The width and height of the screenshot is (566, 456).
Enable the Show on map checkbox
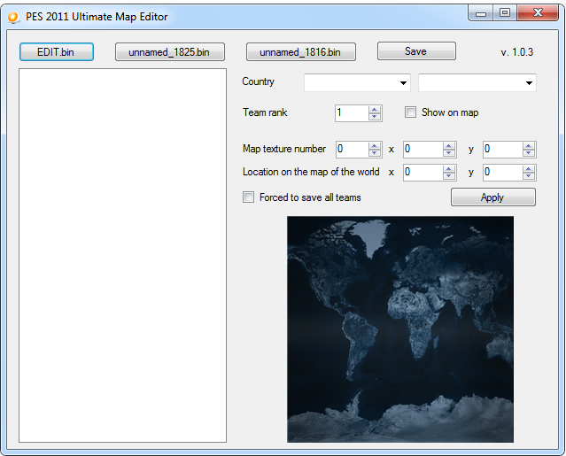click(410, 112)
